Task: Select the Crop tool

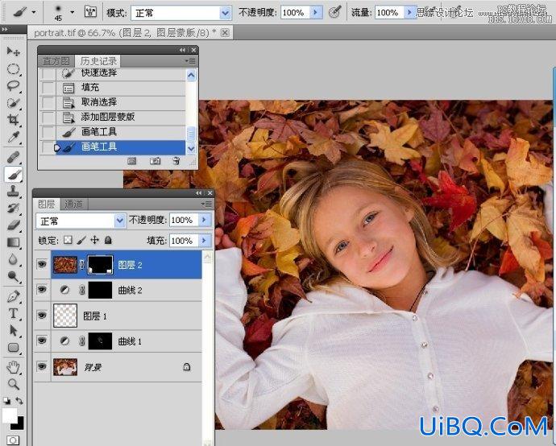Action: pyautogui.click(x=13, y=120)
